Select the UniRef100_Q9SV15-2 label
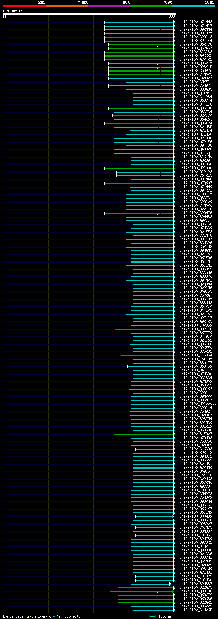The width and height of the screenshot is (218, 619). pyautogui.click(x=198, y=63)
